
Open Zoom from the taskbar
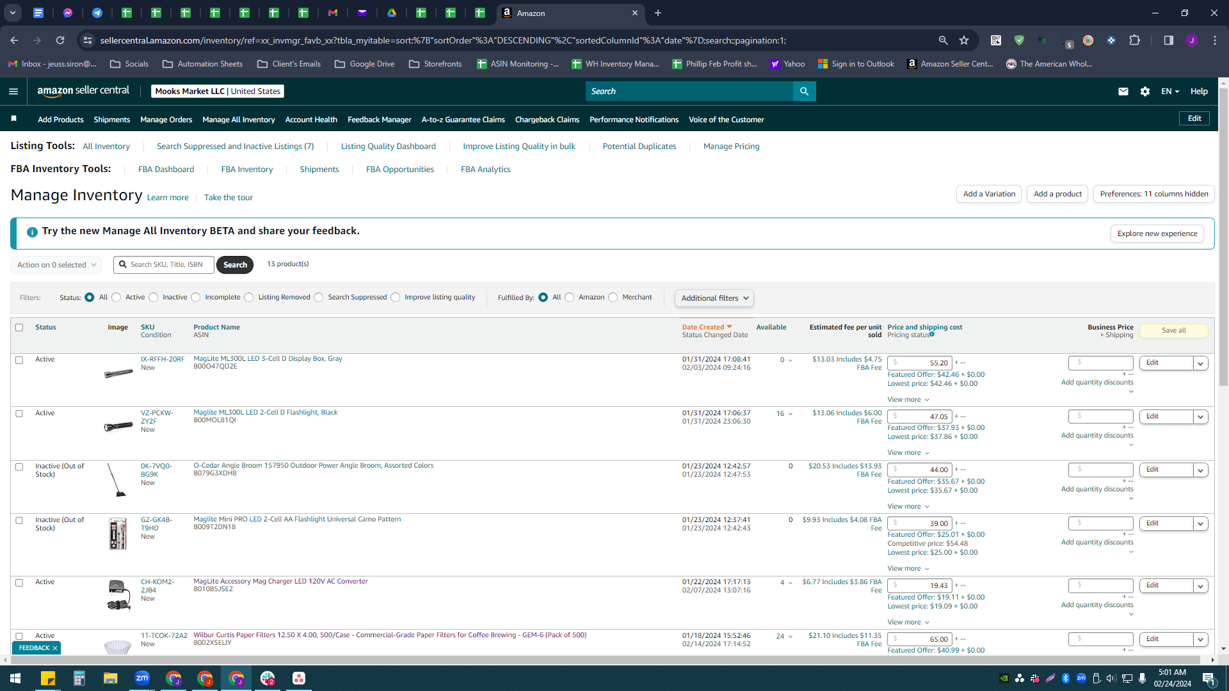[142, 678]
